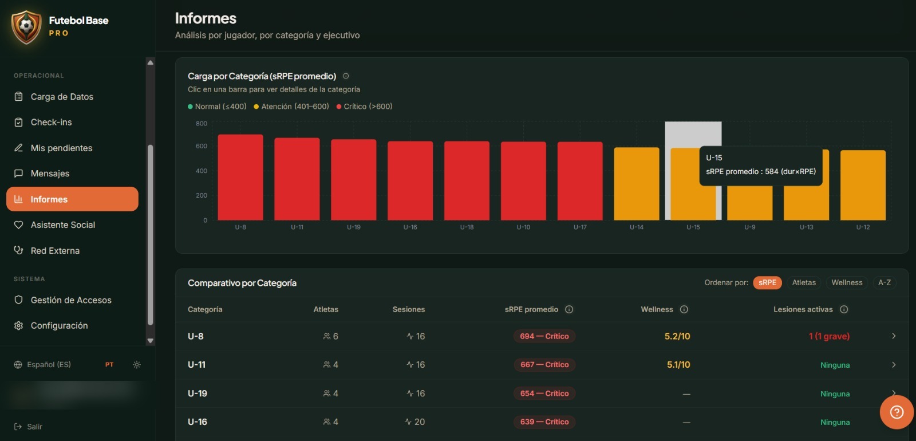Switch language to PT
The height and width of the screenshot is (441, 916).
coord(109,365)
